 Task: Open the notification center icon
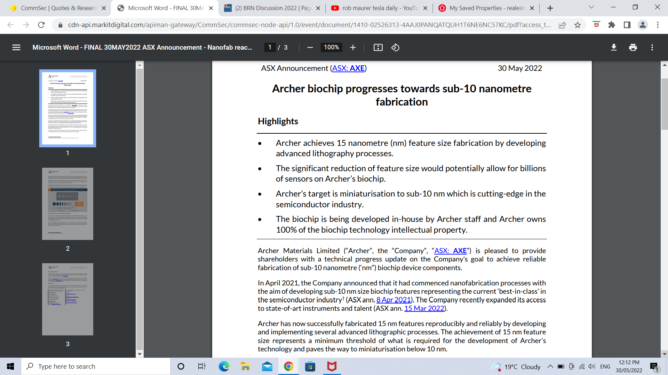[x=654, y=367]
